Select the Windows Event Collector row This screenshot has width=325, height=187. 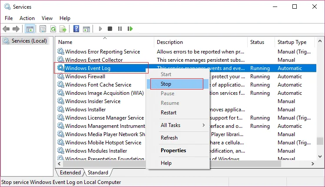pyautogui.click(x=186, y=60)
